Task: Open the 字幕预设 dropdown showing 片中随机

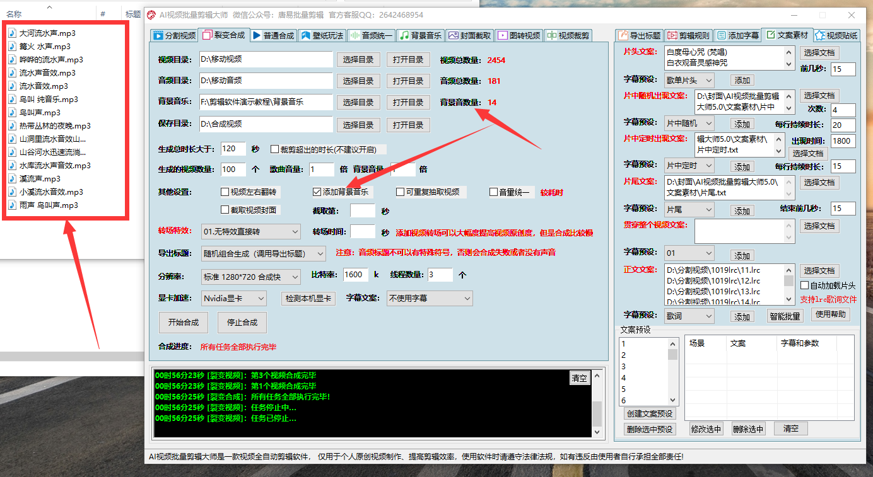Action: pos(689,124)
